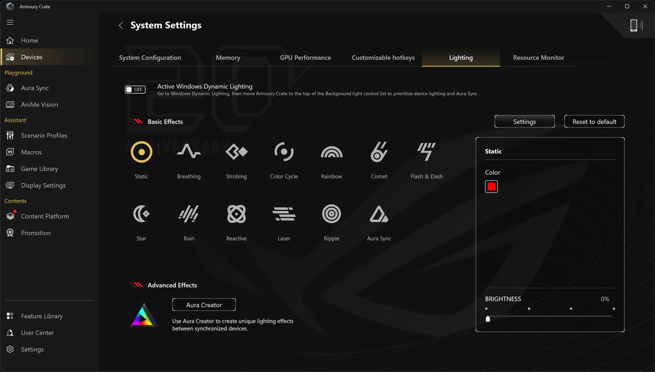Viewport: 655px width, 372px height.
Task: Apply the Rain lighting effect
Action: coord(188,214)
